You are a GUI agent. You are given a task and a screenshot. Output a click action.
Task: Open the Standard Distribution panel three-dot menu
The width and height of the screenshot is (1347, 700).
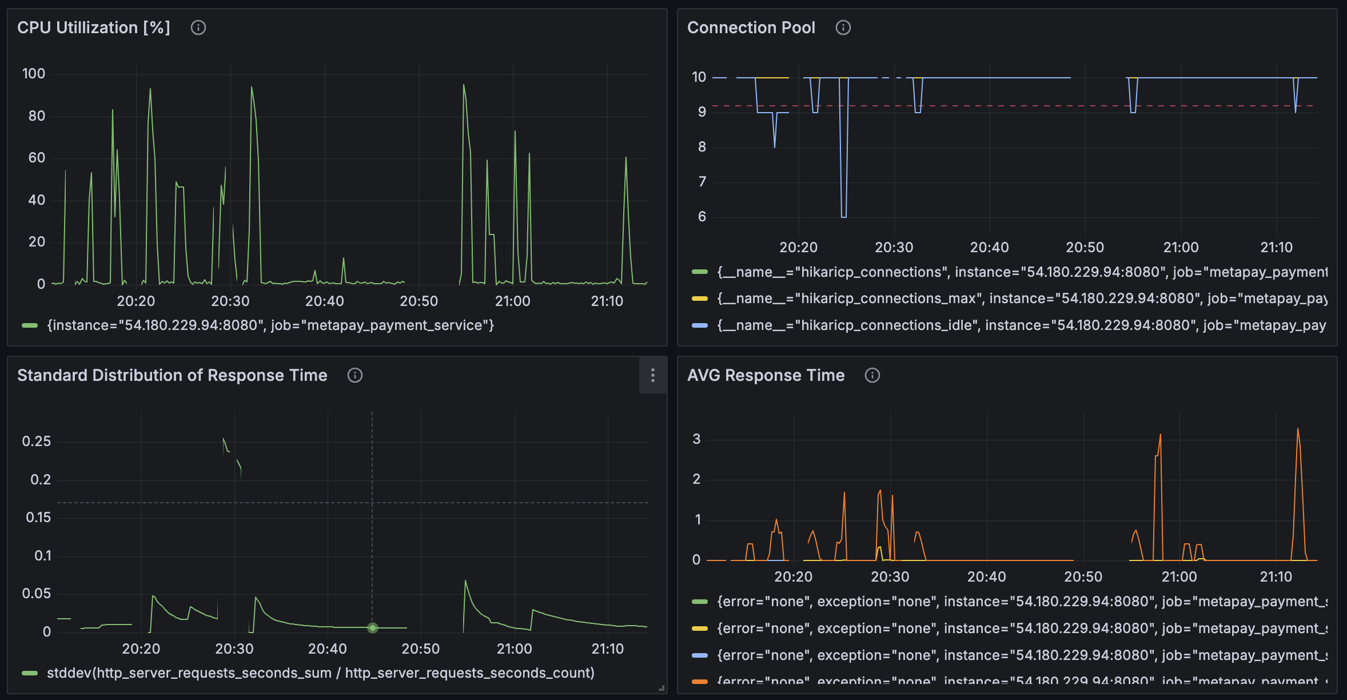653,375
